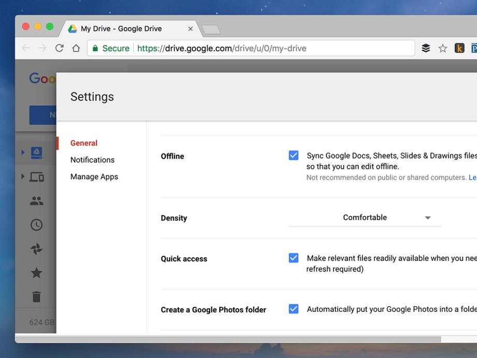This screenshot has height=358, width=477.
Task: Open the Trash in the sidebar
Action: [x=36, y=296]
